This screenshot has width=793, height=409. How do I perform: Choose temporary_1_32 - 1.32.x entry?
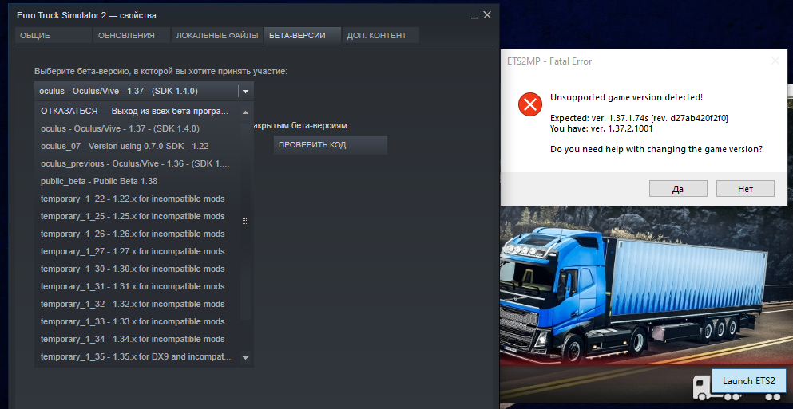click(137, 304)
